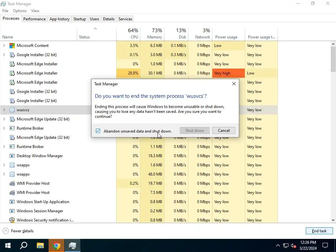Viewport: 336px width, 252px height.
Task: Click the Windows Security notification shield icon
Action: (x=12, y=220)
